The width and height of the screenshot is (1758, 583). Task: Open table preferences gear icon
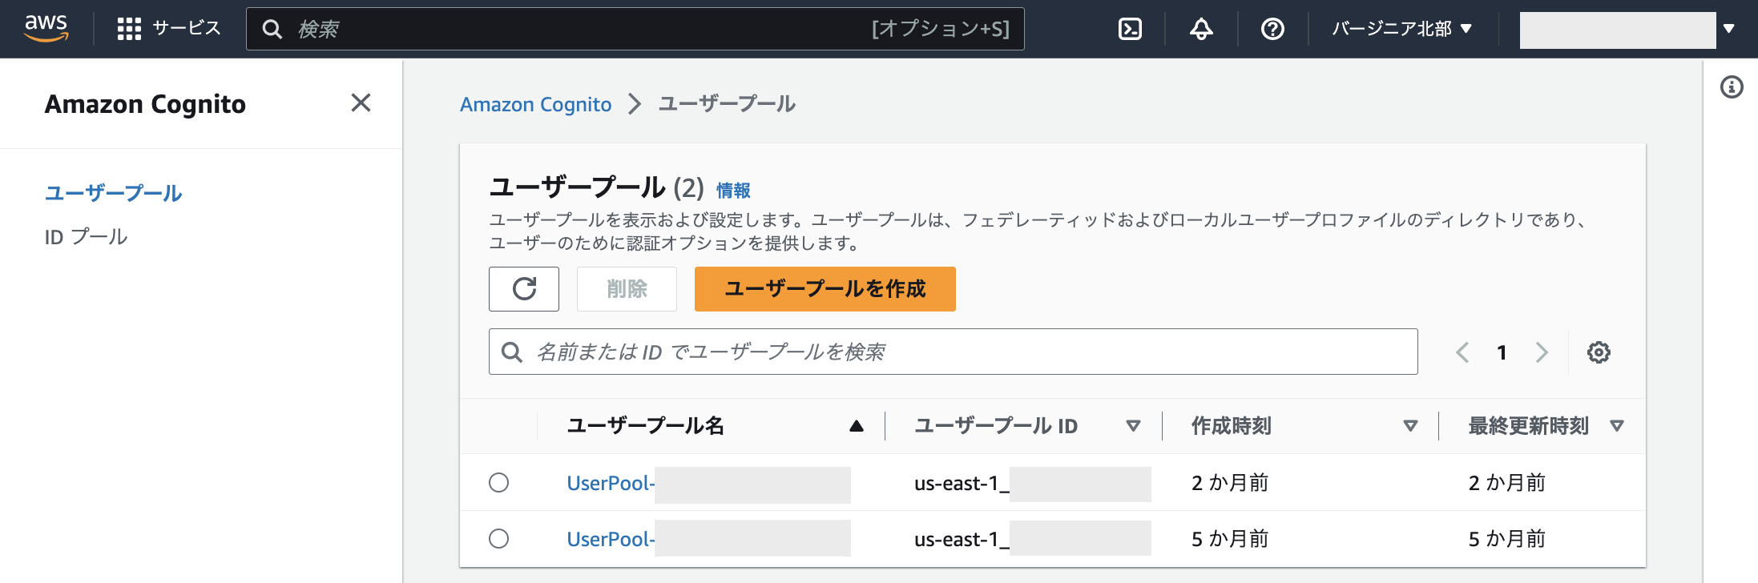tap(1599, 352)
